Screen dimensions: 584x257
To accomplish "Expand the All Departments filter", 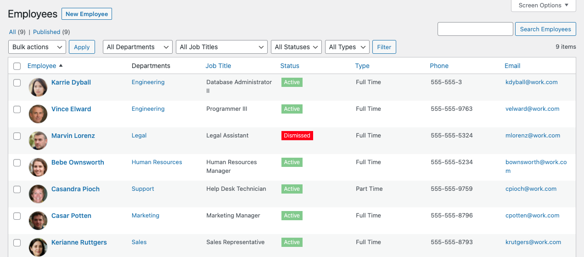I will (x=137, y=47).
